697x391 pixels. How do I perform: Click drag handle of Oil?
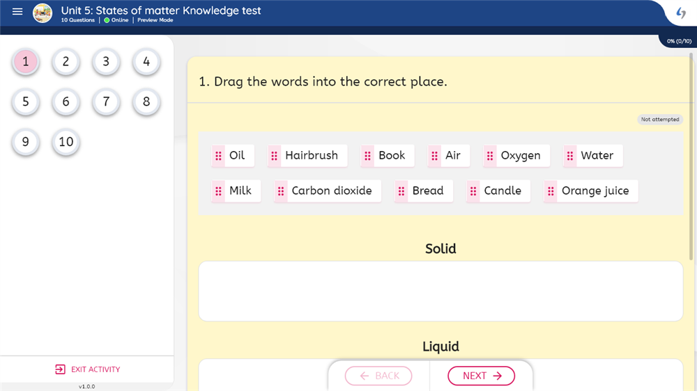[x=218, y=156]
